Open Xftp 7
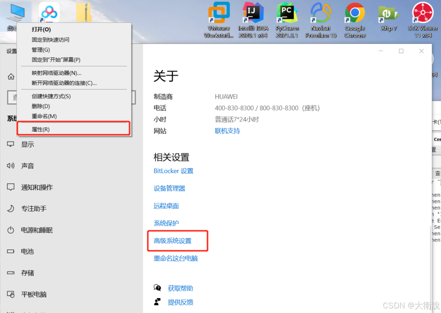 point(388,13)
